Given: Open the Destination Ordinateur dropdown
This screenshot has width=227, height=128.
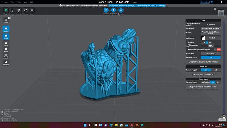Looking at the screenshot, I should tap(211, 54).
